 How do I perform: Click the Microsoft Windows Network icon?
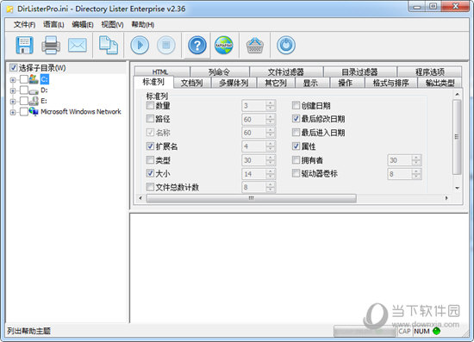[34, 111]
